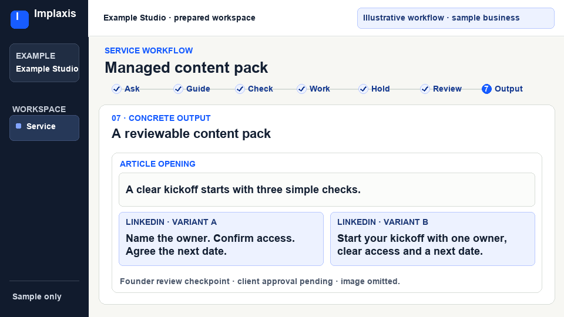
Task: Click the Guide step checkmark icon
Action: 178,89
